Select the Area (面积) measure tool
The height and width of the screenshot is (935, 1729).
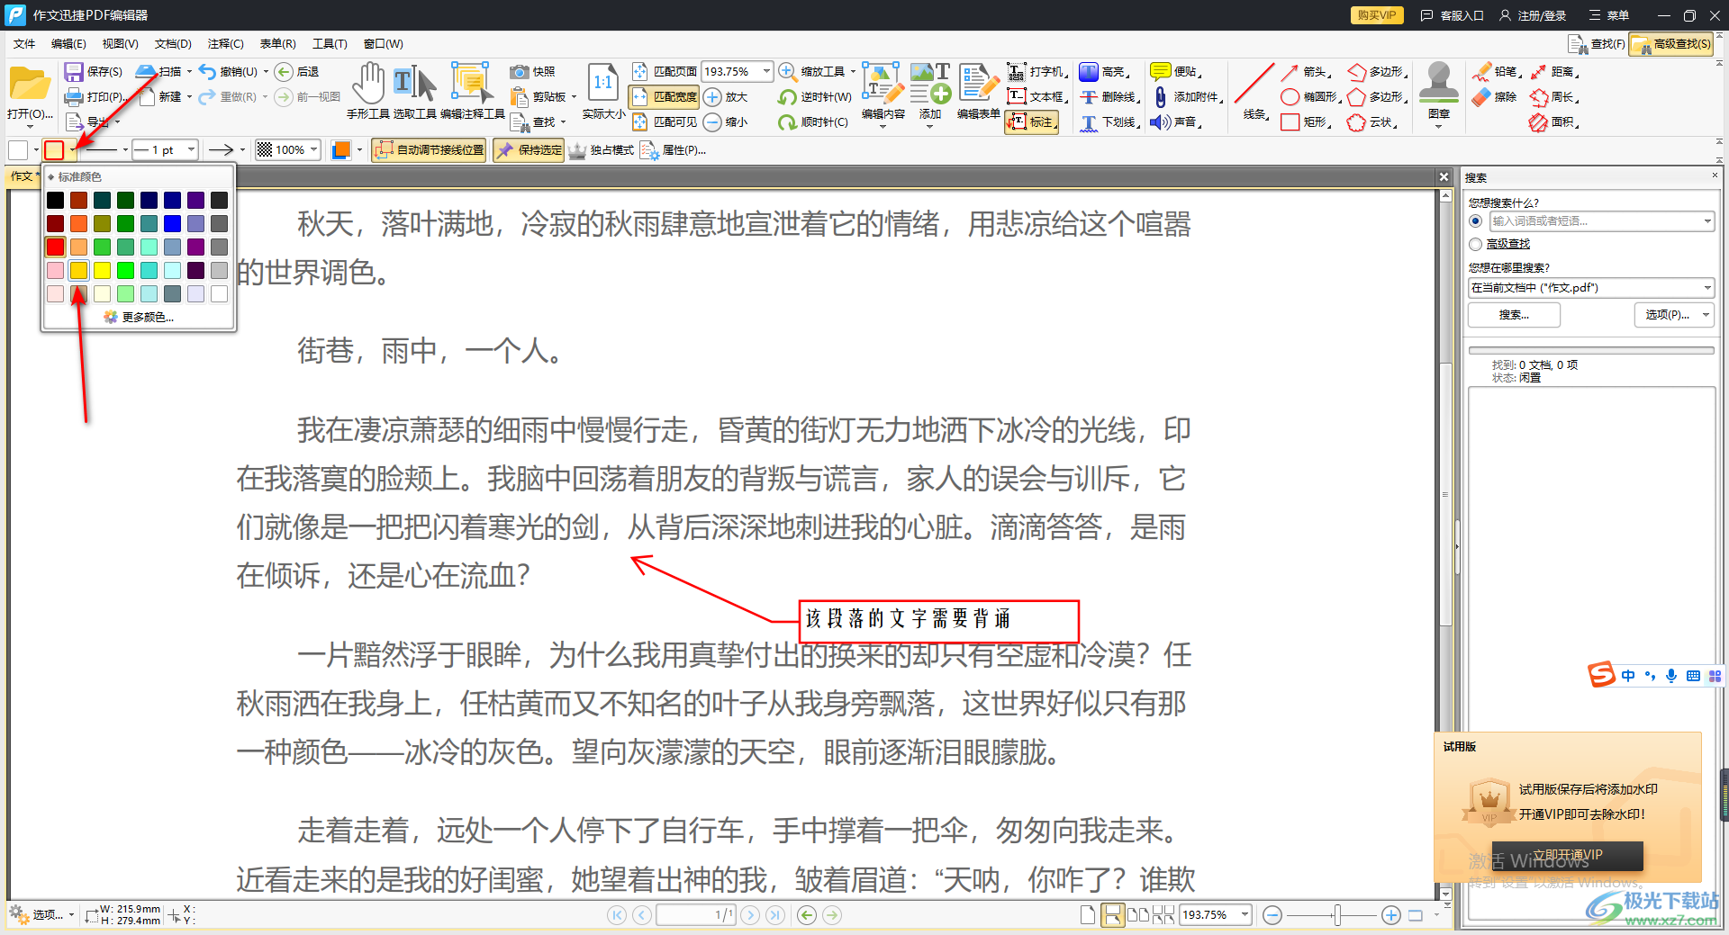pos(1553,121)
